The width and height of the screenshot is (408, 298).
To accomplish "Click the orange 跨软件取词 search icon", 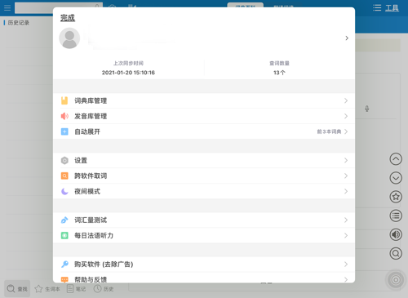I will click(x=64, y=176).
